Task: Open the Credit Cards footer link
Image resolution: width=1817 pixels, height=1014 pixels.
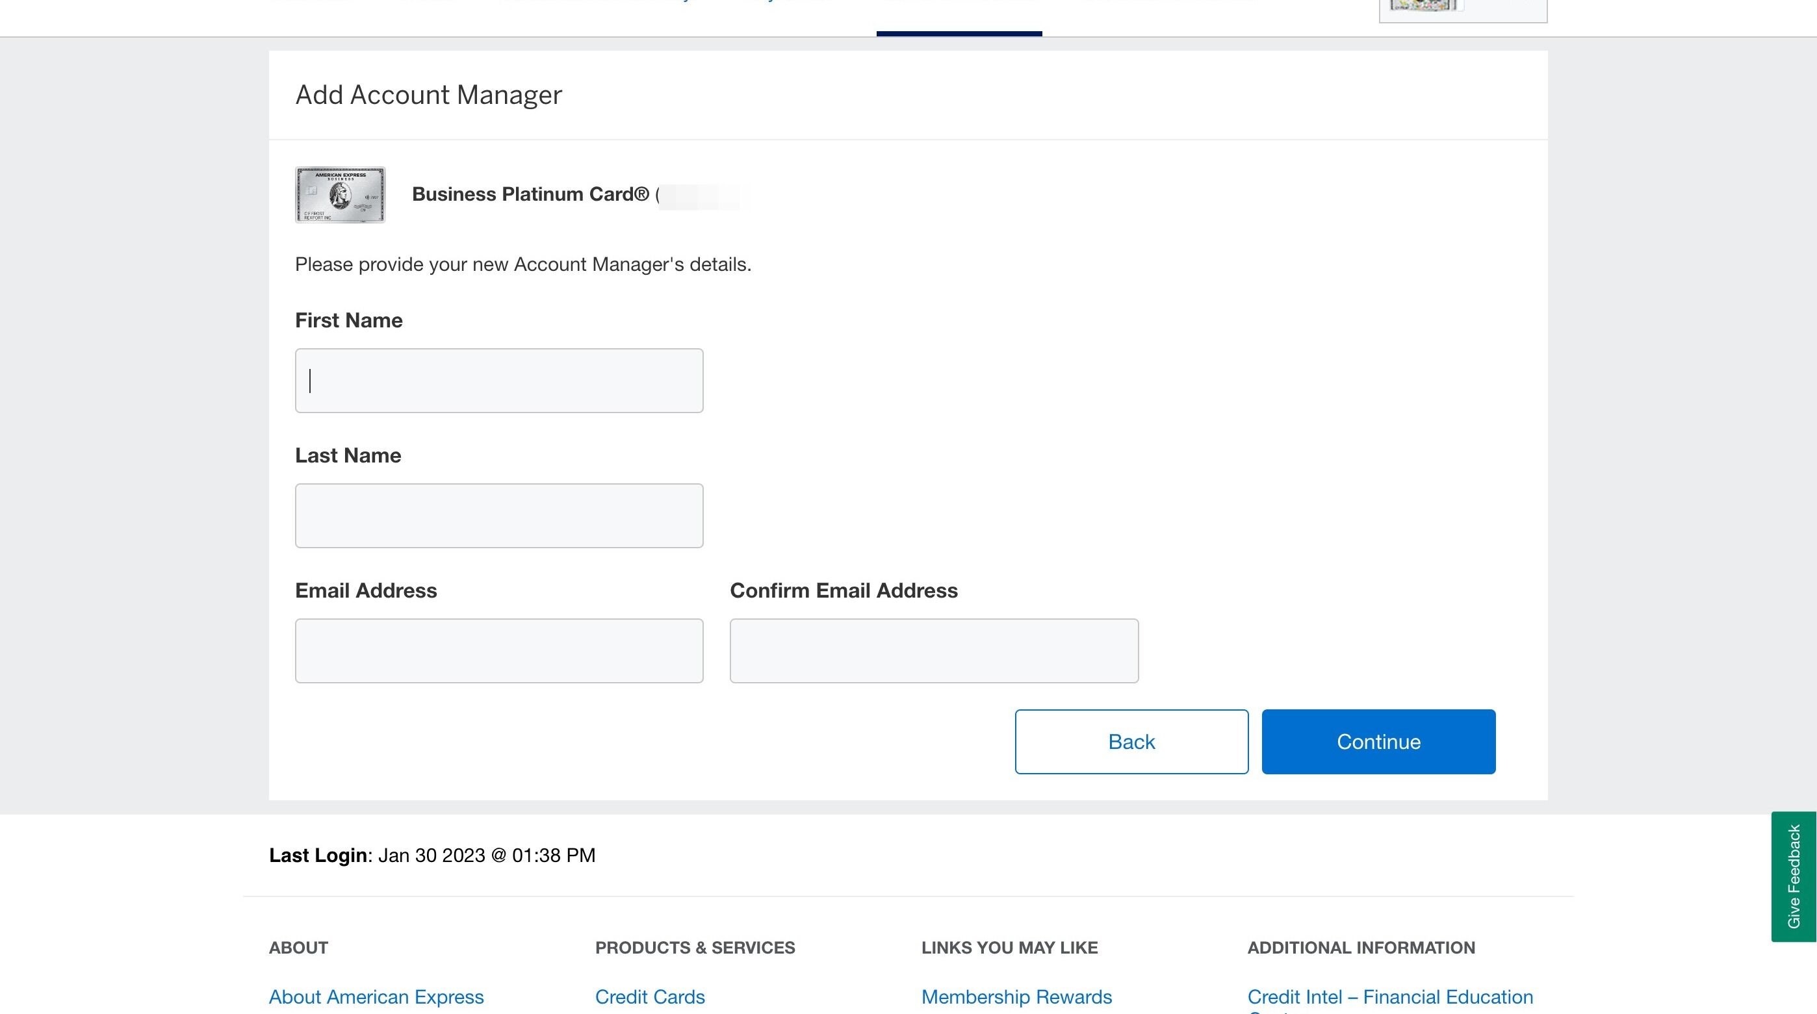Action: click(x=650, y=996)
